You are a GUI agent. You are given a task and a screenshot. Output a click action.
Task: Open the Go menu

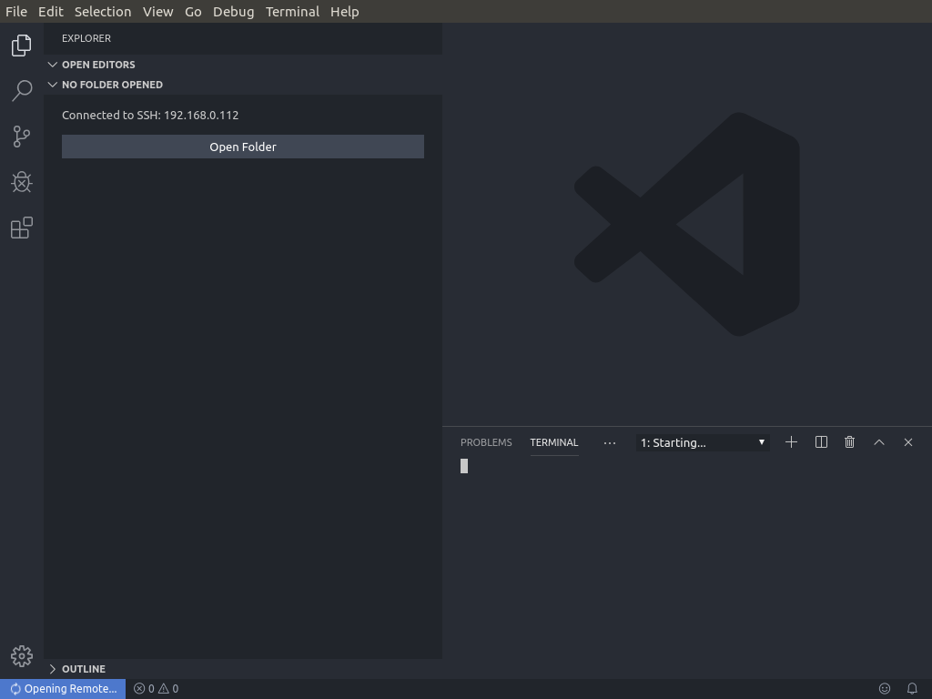click(x=193, y=11)
